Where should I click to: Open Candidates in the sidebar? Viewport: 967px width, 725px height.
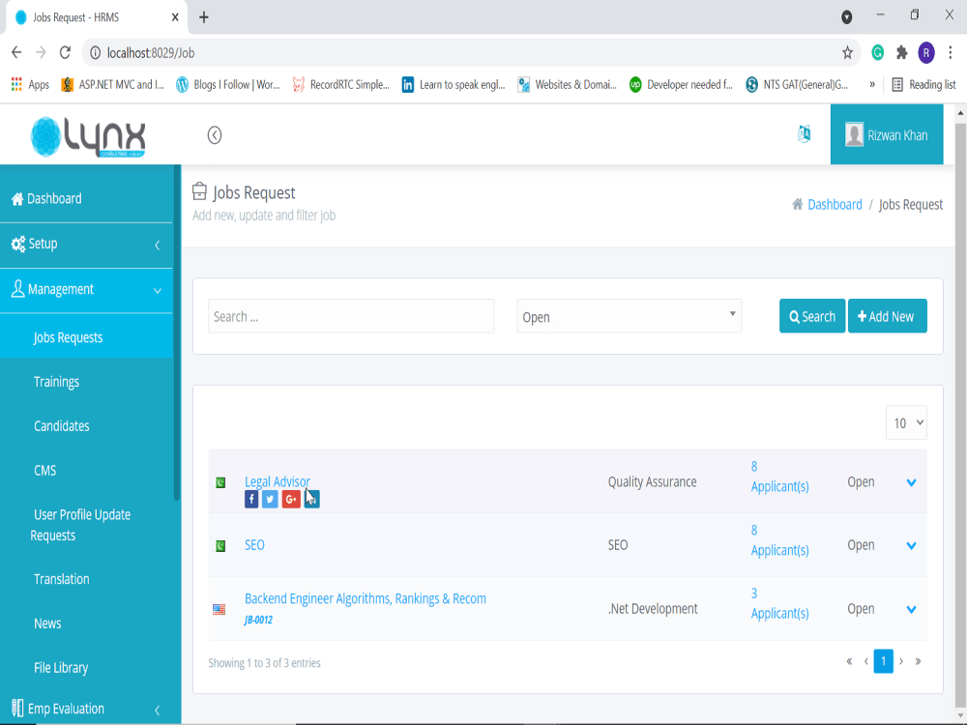click(61, 426)
